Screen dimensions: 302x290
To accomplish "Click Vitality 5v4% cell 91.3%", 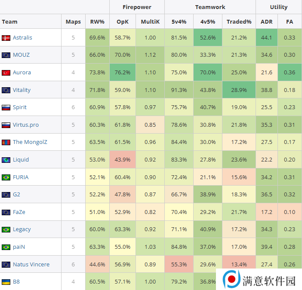I will 179,90.
